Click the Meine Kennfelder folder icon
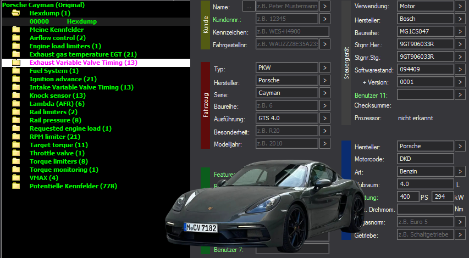 (x=16, y=30)
